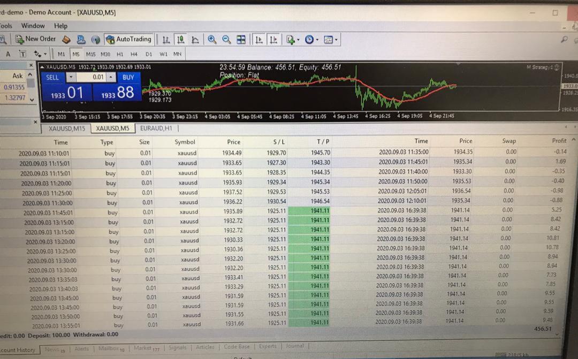The width and height of the screenshot is (578, 359).
Task: Sort history by Profit column header
Action: click(559, 140)
